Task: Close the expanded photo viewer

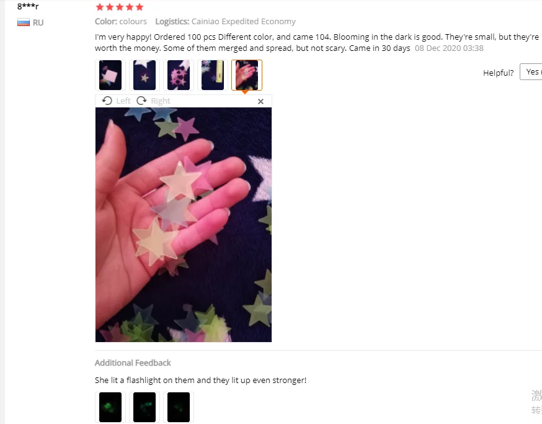Action: [x=260, y=101]
